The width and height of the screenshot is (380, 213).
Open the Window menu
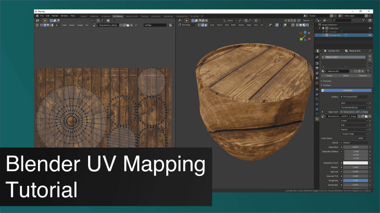click(x=64, y=16)
